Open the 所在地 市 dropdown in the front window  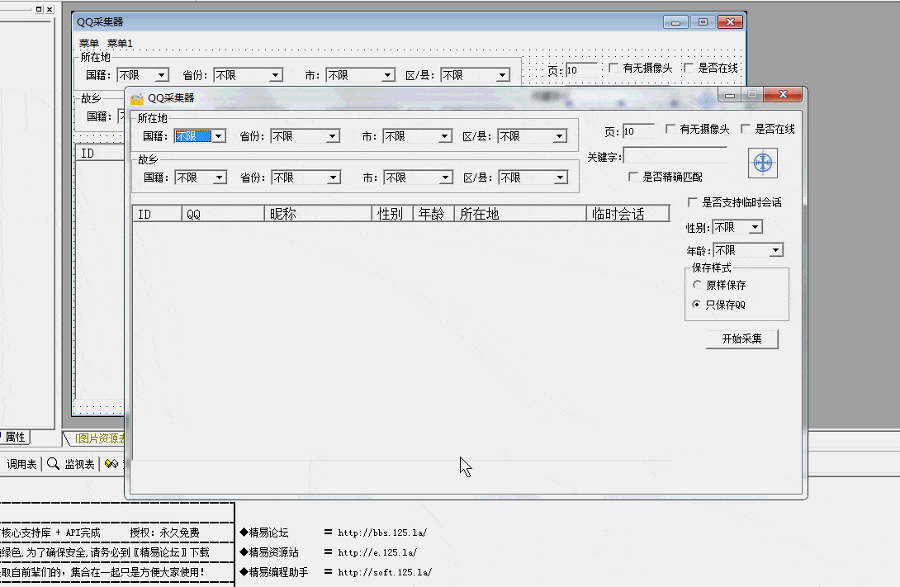point(445,136)
